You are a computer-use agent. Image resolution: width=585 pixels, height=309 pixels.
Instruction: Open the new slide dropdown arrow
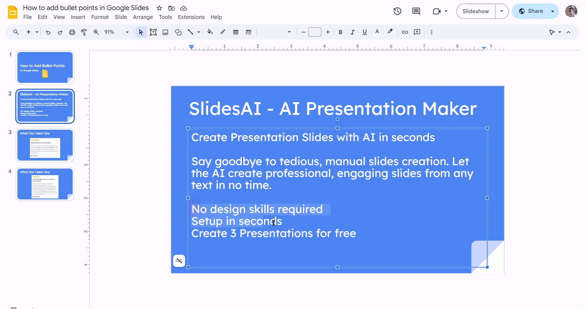coord(36,32)
